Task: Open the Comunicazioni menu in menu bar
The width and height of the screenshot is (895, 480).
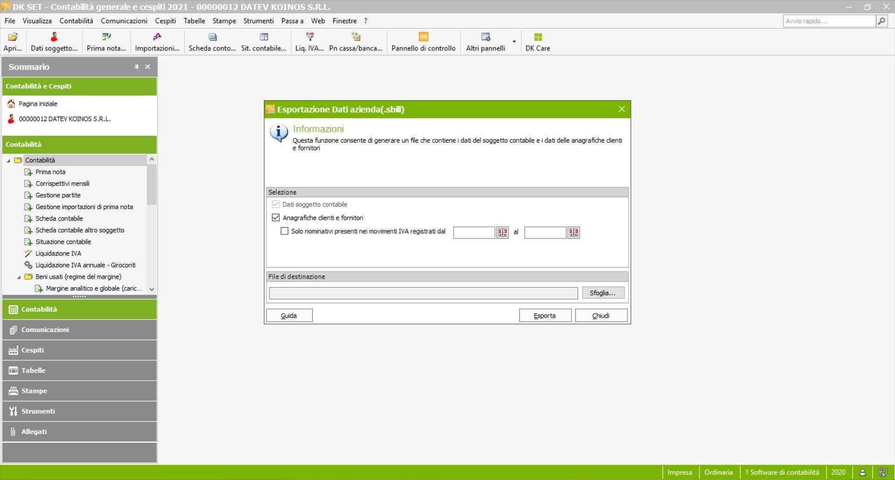Action: (124, 21)
